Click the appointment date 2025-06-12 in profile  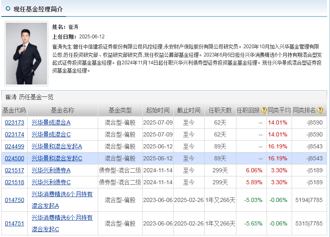coord(92,37)
